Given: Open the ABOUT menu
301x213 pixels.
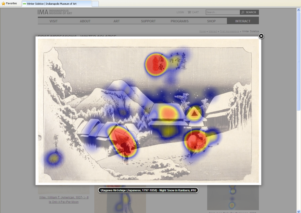Looking at the screenshot, I should 85,21.
